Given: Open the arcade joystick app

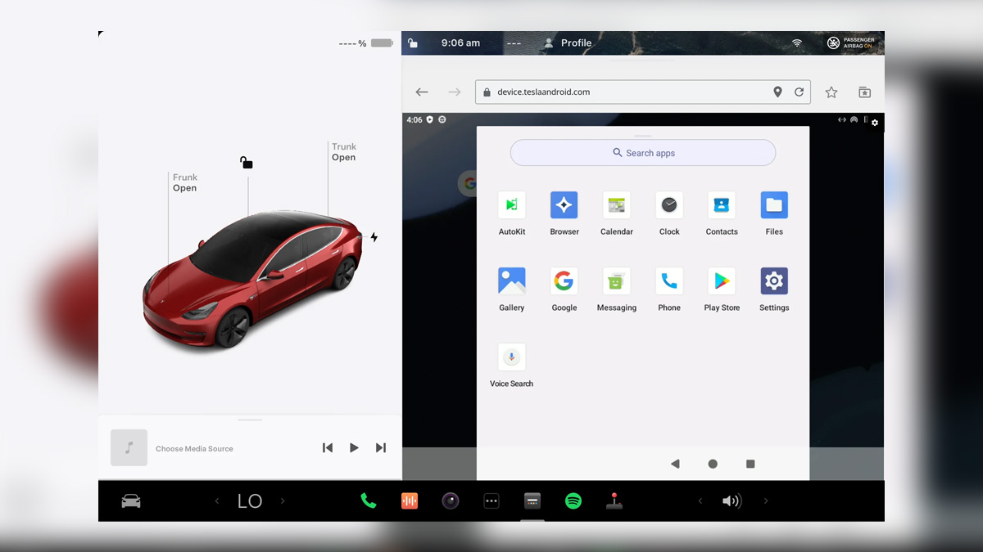Looking at the screenshot, I should [614, 501].
